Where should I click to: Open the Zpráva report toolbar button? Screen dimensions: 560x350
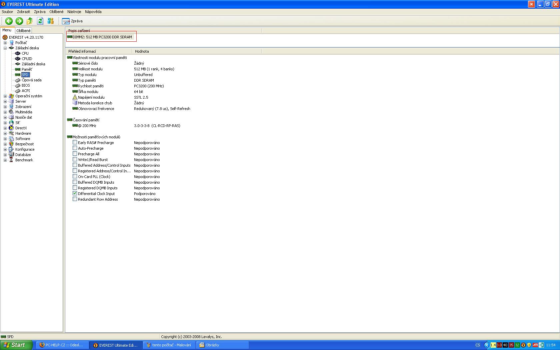[x=73, y=21]
